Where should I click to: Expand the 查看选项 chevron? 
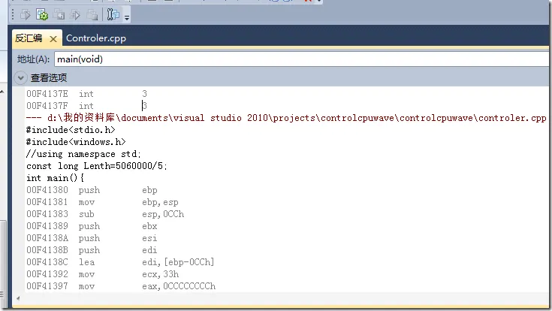coord(20,78)
